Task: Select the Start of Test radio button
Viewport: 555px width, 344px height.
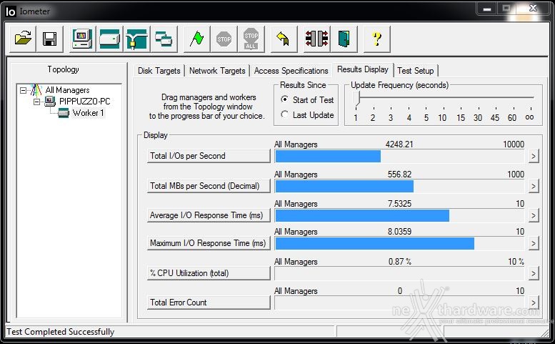Action: (284, 99)
